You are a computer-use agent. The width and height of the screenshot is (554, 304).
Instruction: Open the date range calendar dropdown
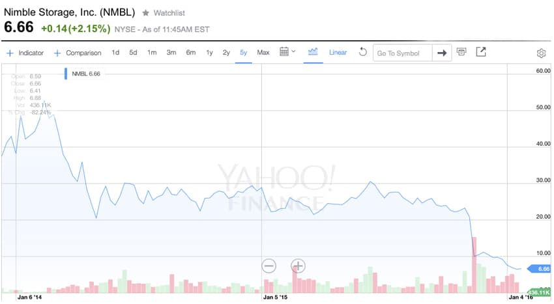point(287,52)
